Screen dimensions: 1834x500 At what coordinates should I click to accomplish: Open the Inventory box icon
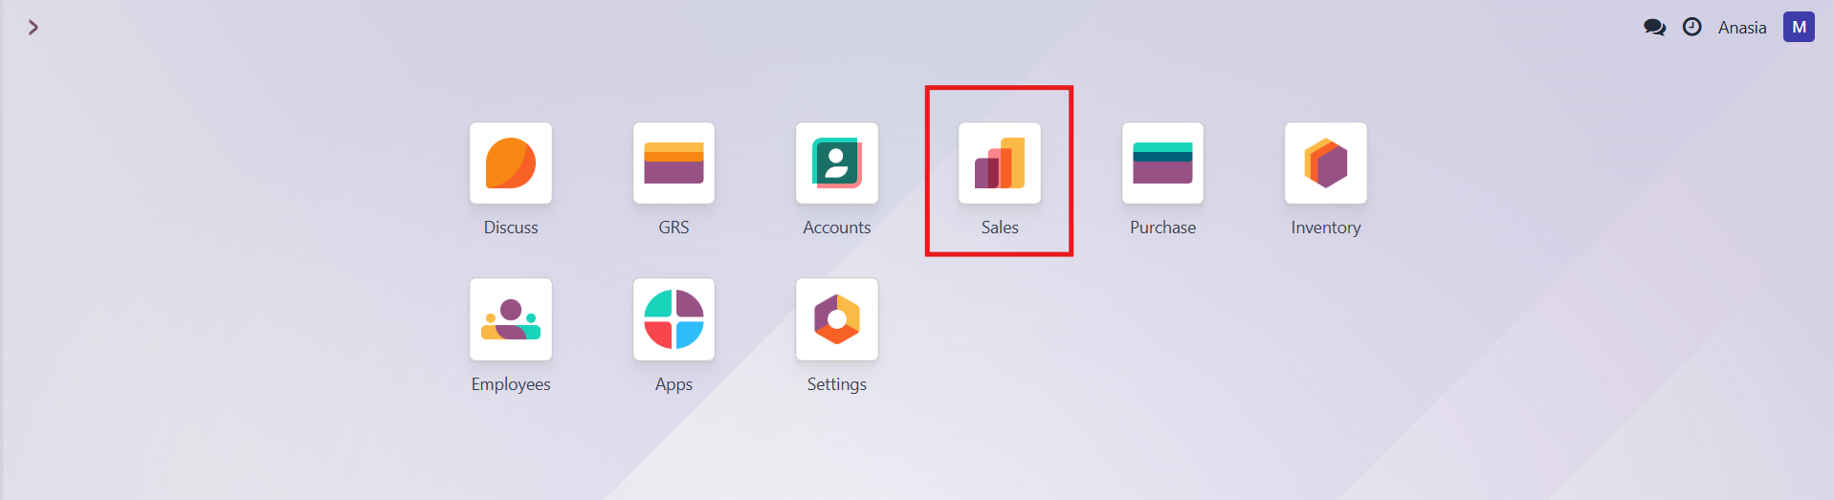point(1325,163)
